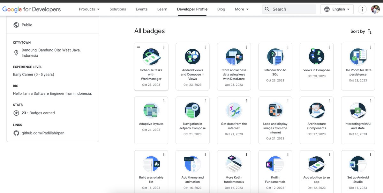Open the Android Views and Compose badge icon

192,57
